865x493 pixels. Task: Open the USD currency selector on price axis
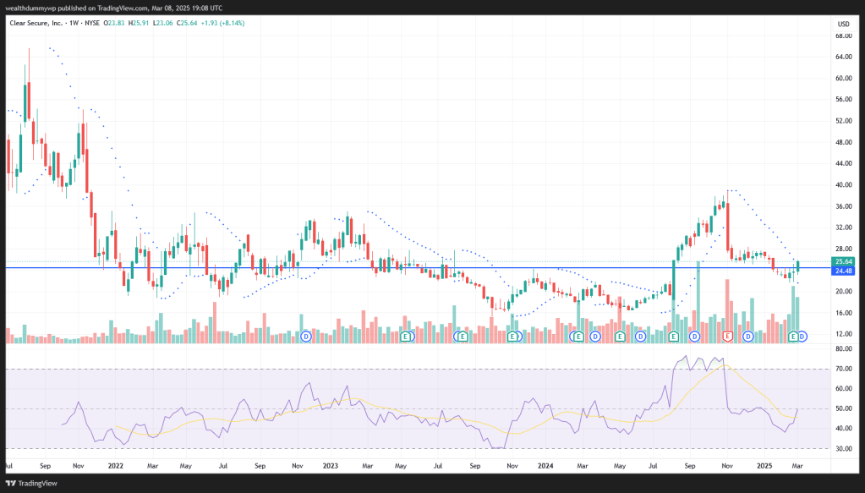[842, 24]
